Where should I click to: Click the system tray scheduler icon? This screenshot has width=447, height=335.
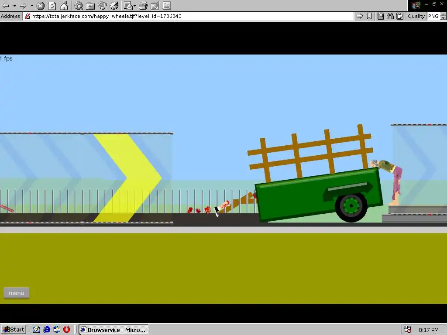click(x=408, y=330)
